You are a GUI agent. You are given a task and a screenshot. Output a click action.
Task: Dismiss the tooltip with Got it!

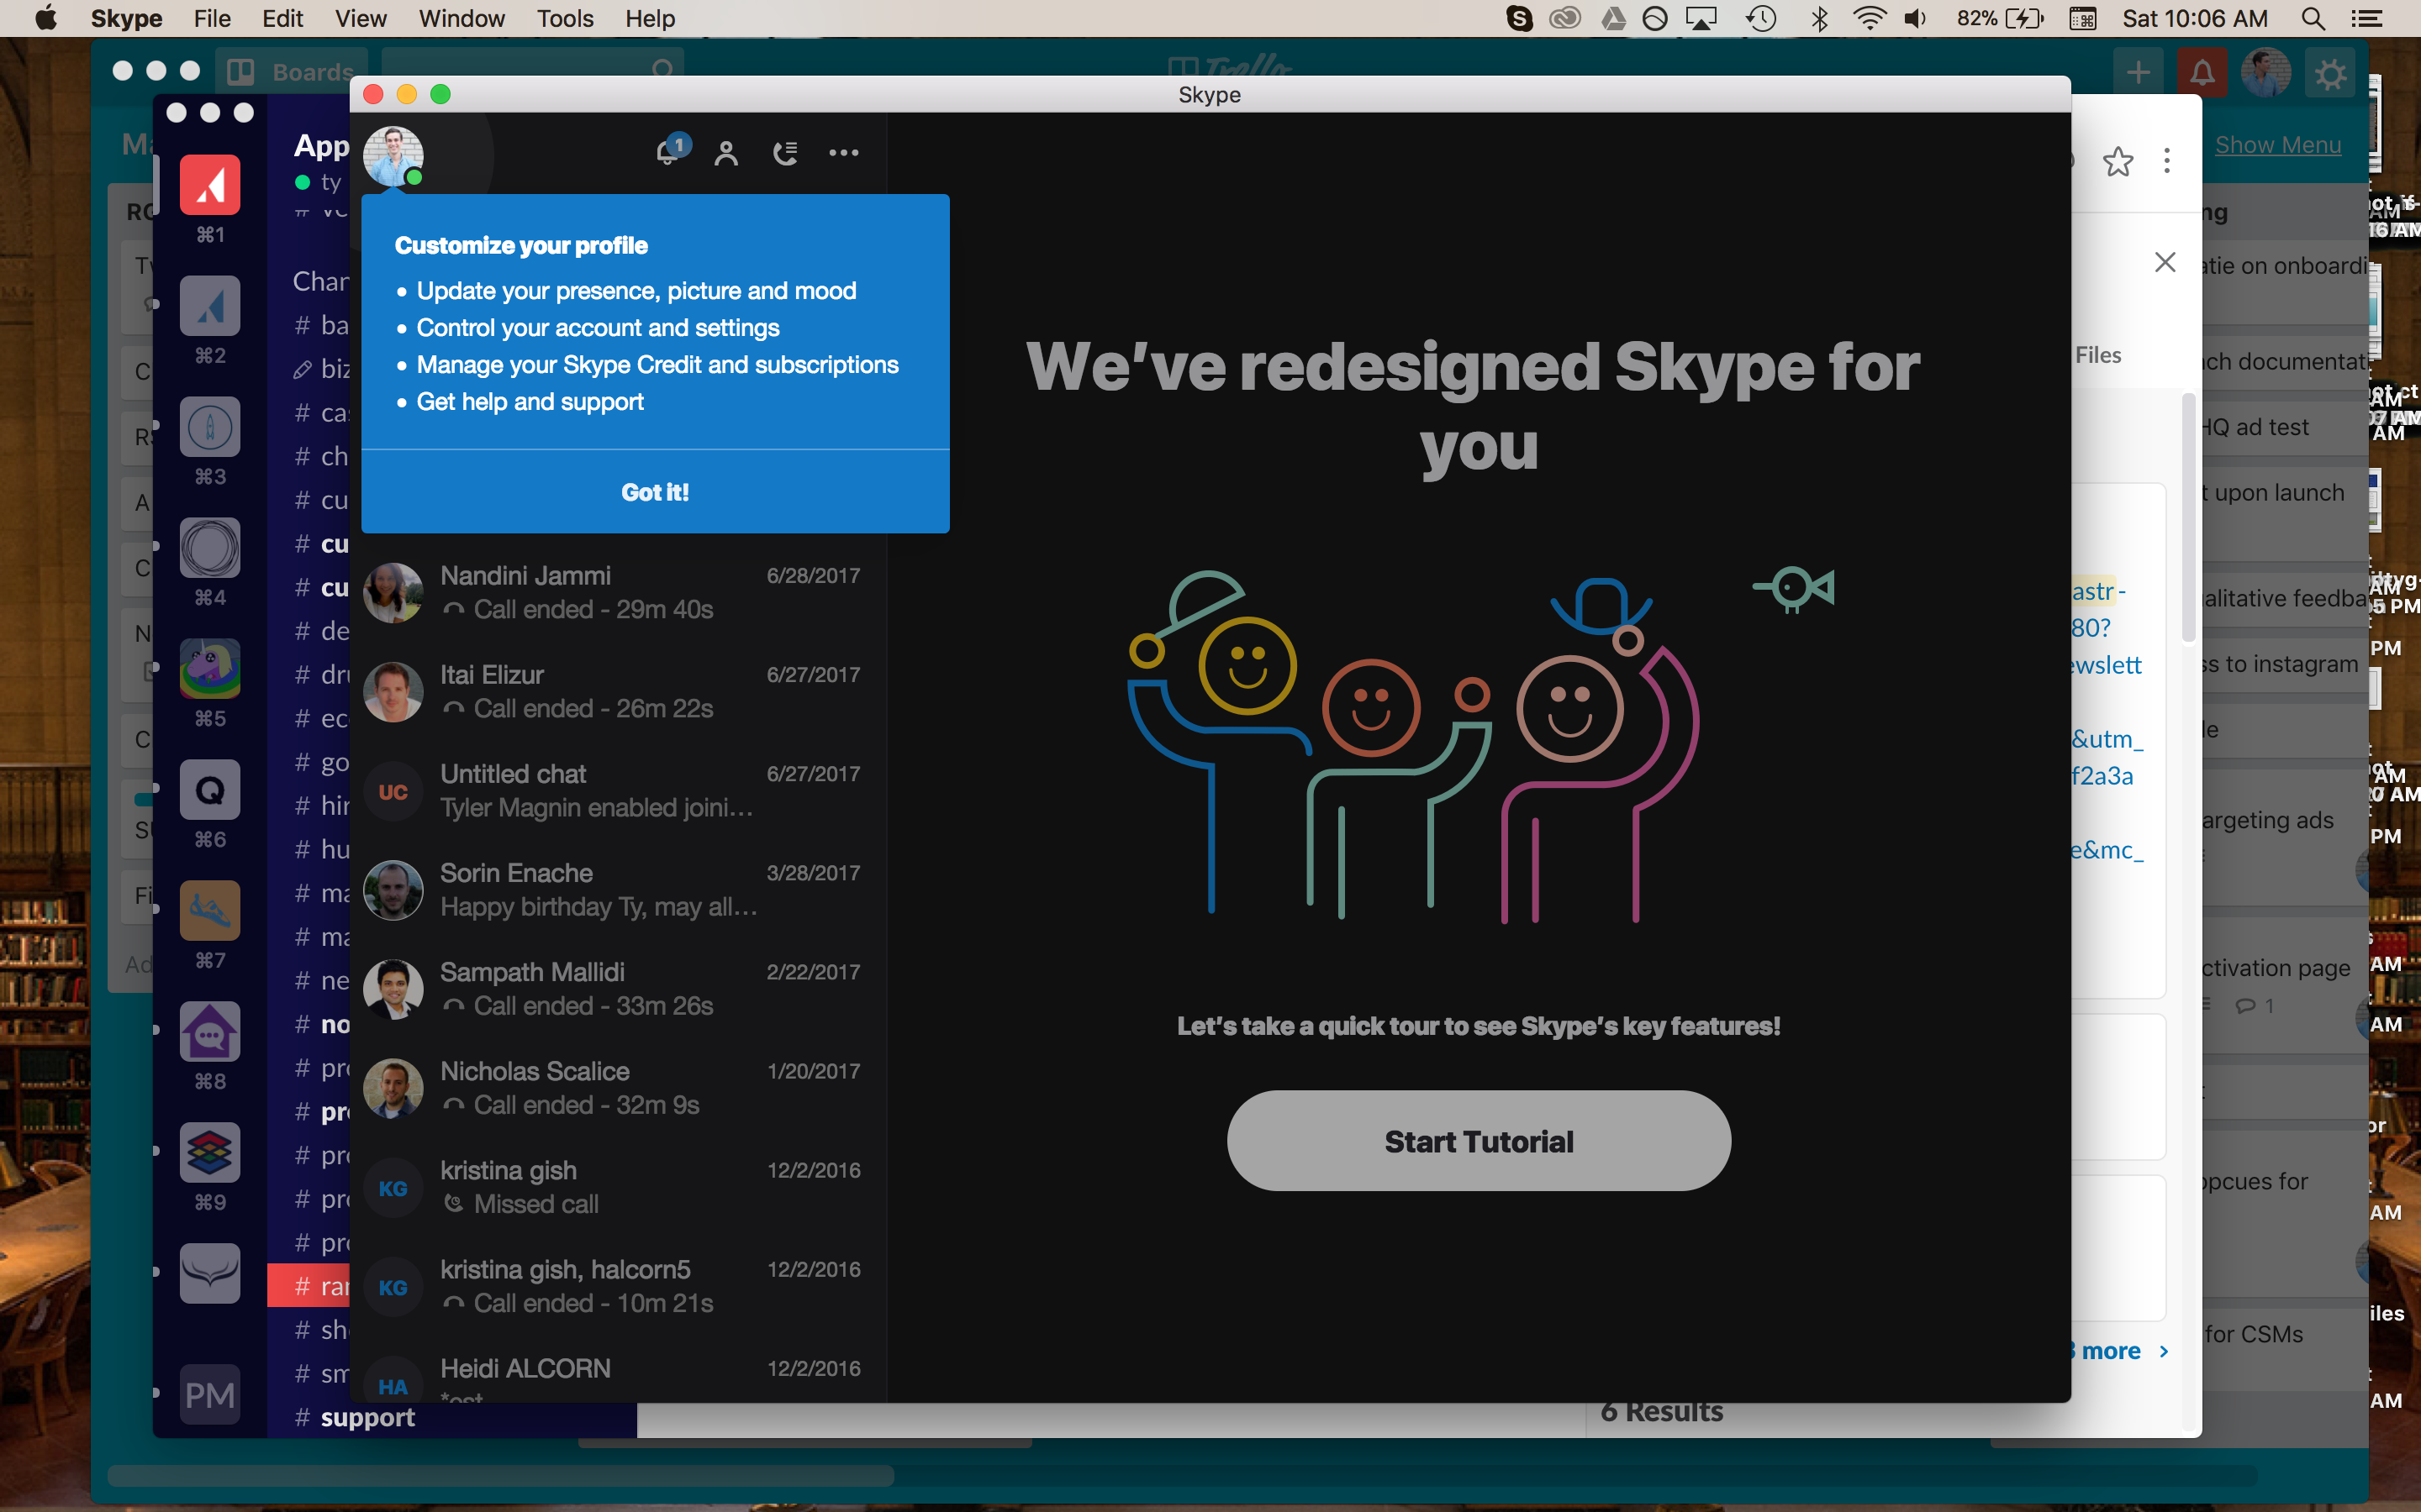[656, 492]
